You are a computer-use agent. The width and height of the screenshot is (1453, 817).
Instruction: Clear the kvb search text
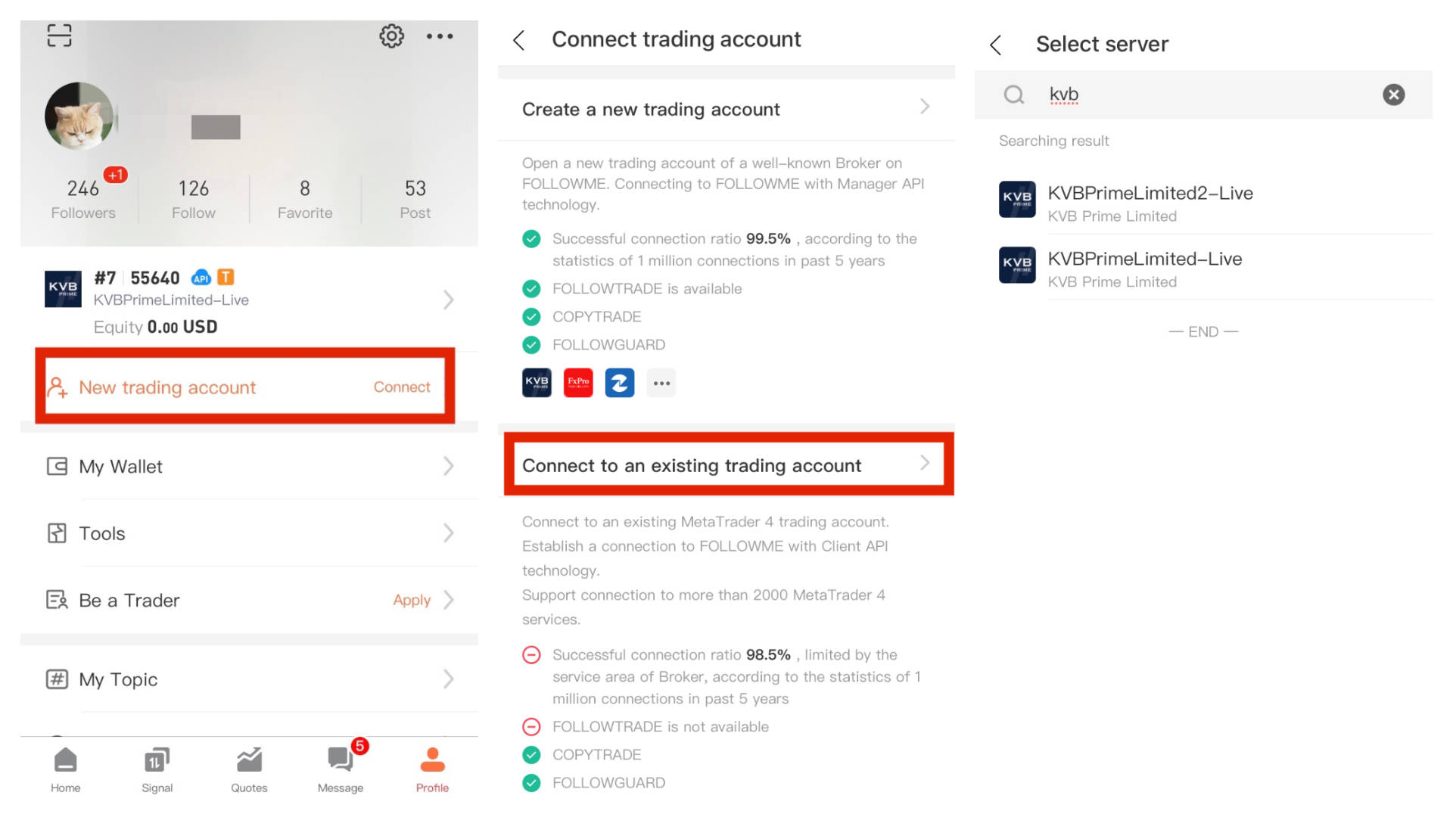click(1393, 95)
